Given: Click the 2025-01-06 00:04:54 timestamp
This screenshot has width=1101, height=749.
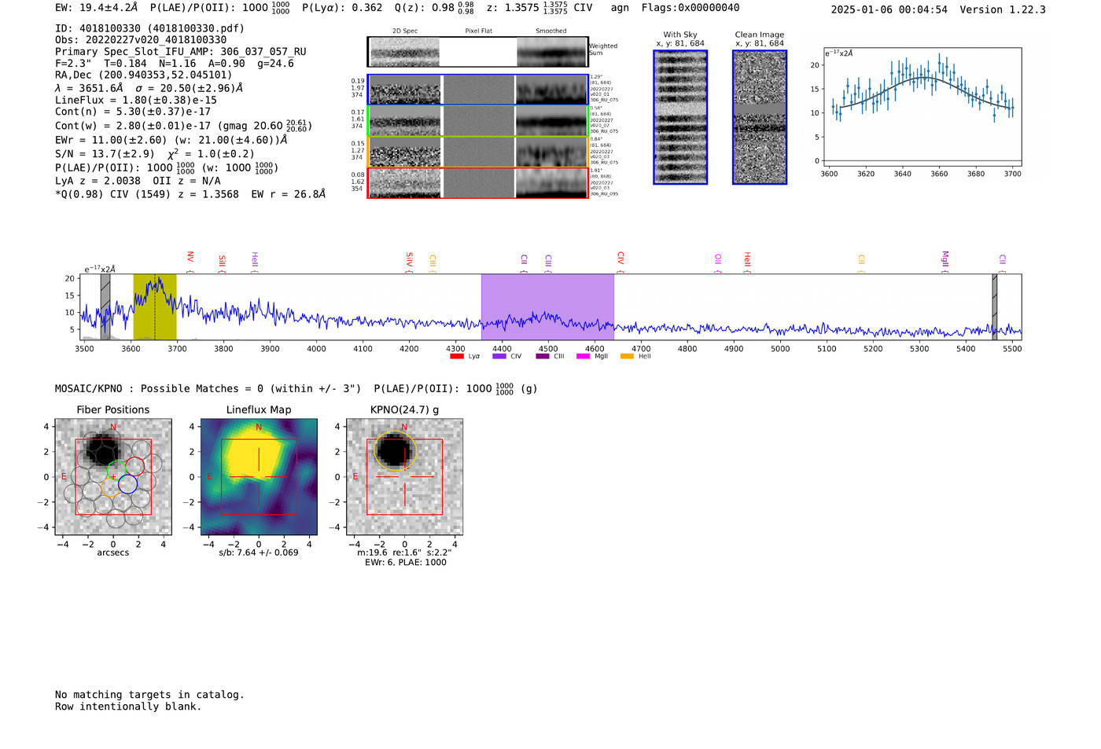Looking at the screenshot, I should pyautogui.click(x=889, y=9).
